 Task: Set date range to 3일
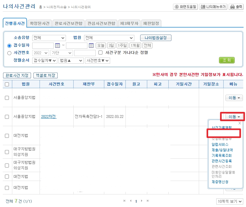point(111,46)
